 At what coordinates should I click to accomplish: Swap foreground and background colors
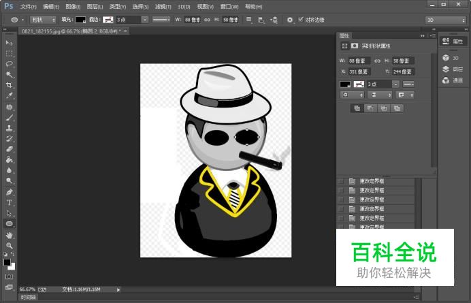[x=13, y=254]
